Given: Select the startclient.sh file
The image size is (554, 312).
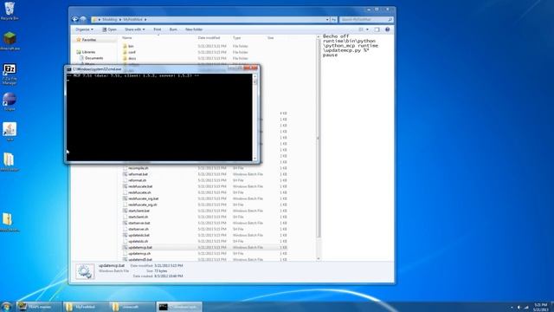Looking at the screenshot, I should pyautogui.click(x=138, y=217).
